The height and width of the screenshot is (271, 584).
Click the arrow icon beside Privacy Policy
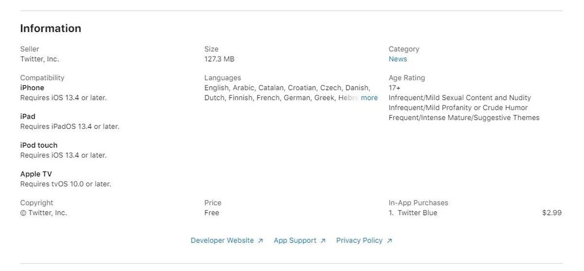389,241
